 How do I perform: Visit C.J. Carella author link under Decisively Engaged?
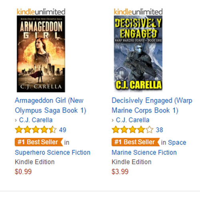pos(133,120)
